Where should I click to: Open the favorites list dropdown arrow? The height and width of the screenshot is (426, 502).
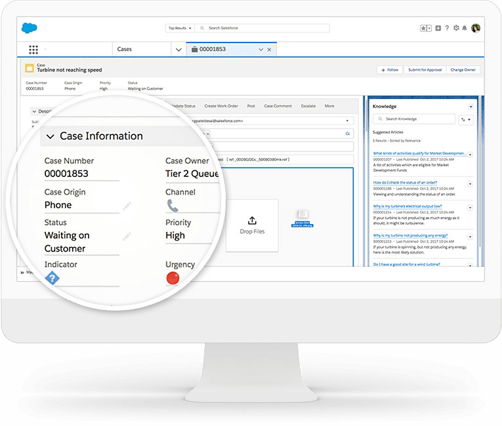point(429,28)
